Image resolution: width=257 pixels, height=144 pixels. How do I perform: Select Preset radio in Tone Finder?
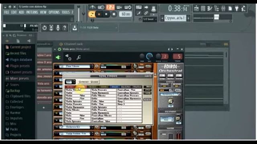[84, 82]
